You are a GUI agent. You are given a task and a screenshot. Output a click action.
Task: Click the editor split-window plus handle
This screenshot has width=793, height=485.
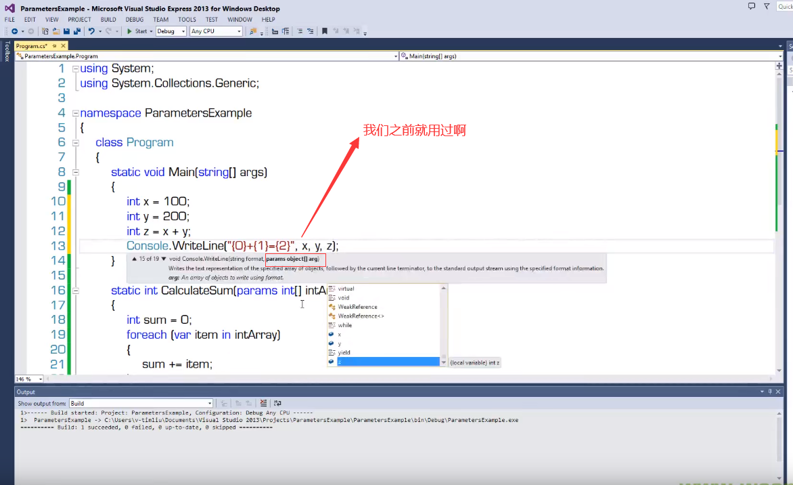tap(779, 66)
